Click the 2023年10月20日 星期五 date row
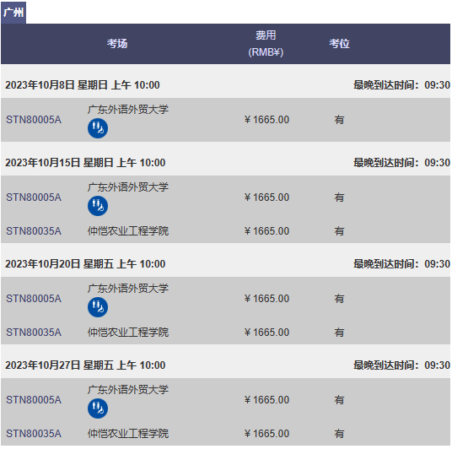 (225, 263)
